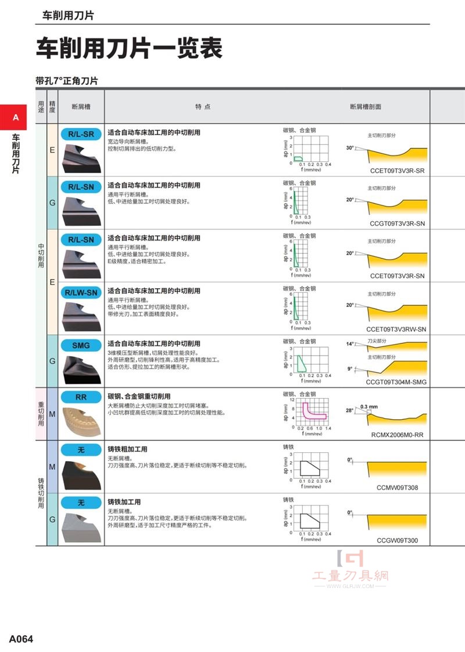This screenshot has width=465, height=652.
Task: Click the heading '碳钢、合金钢重切削用'
Action: pyautogui.click(x=139, y=396)
